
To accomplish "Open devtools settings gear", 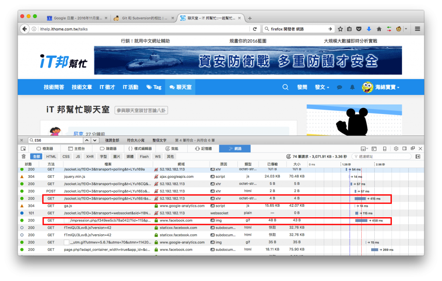I will click(x=396, y=148).
